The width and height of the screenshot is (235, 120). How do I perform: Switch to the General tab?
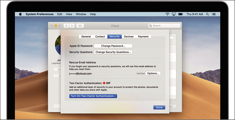(x=86, y=36)
